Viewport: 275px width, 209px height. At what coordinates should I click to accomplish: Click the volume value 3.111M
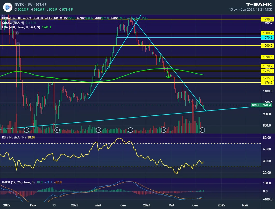point(31,23)
